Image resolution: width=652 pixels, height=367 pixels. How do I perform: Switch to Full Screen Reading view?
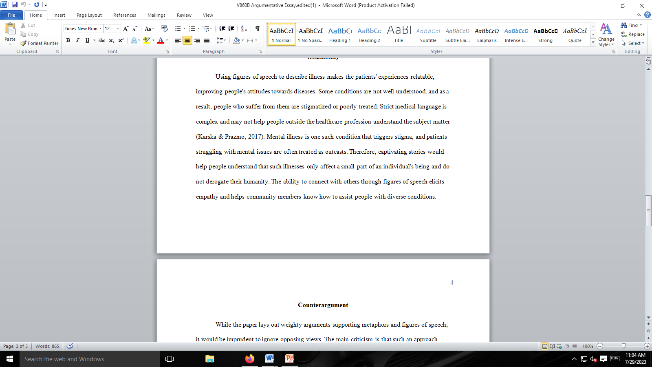tap(552, 346)
